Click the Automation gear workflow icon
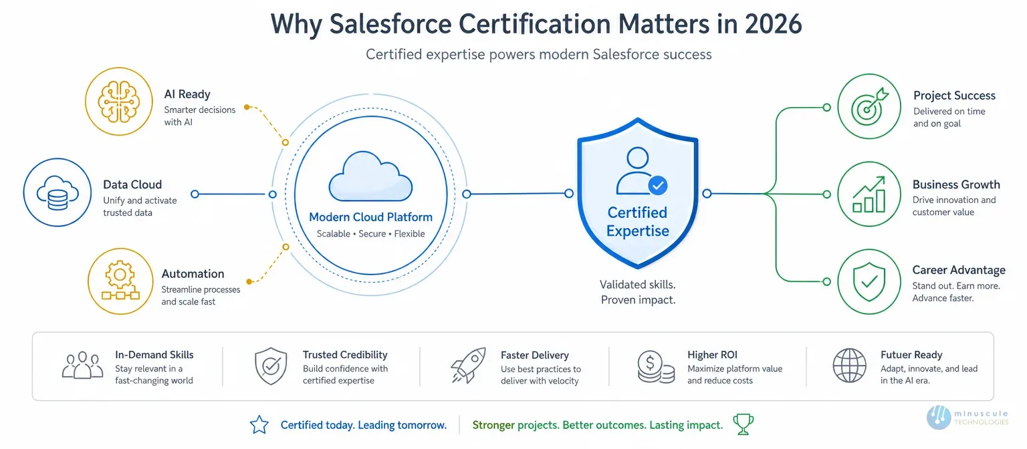 tap(121, 281)
